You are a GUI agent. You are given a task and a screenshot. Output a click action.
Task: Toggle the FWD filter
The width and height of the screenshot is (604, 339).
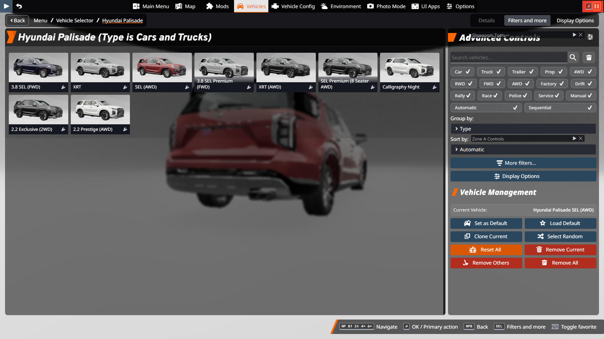click(492, 84)
